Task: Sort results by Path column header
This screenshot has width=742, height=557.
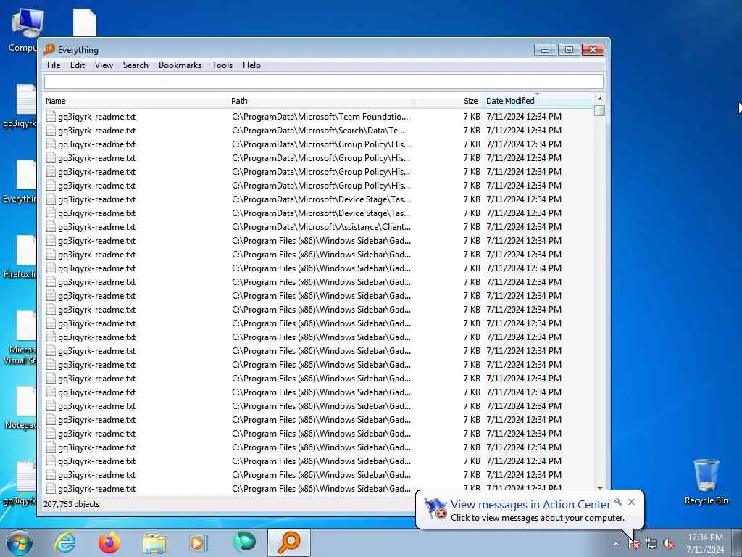Action: (321, 101)
